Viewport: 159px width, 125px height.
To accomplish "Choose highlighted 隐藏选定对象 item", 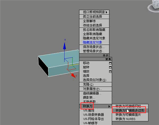I will point(94,42).
